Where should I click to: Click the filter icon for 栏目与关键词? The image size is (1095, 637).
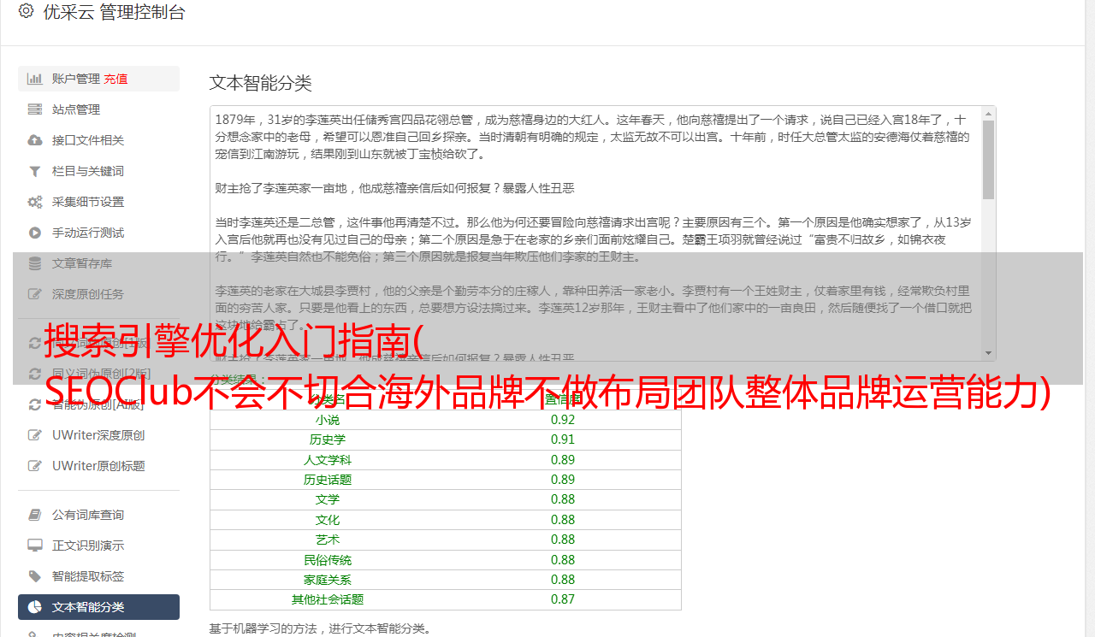35,171
